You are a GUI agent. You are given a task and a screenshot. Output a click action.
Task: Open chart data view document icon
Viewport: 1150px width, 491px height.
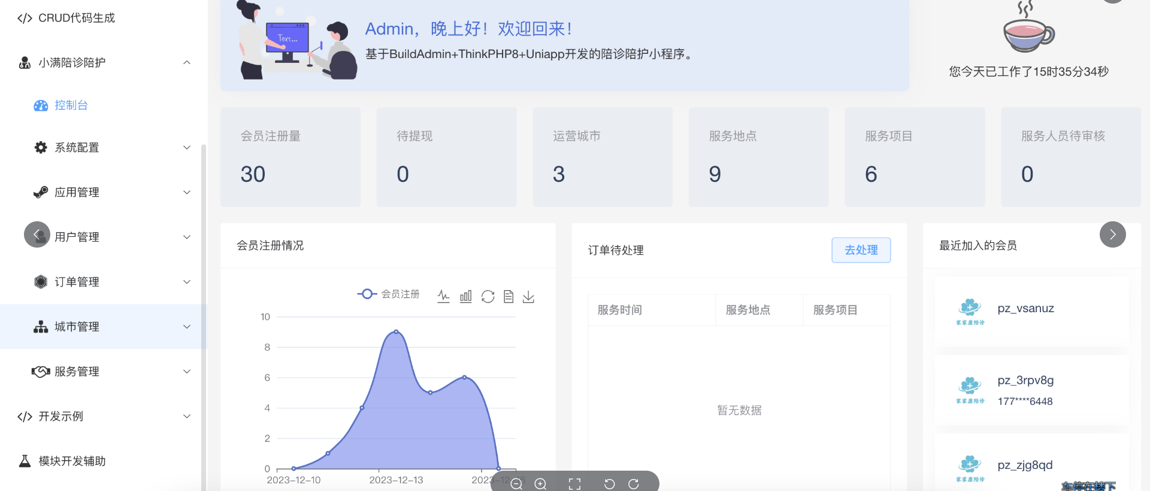509,297
